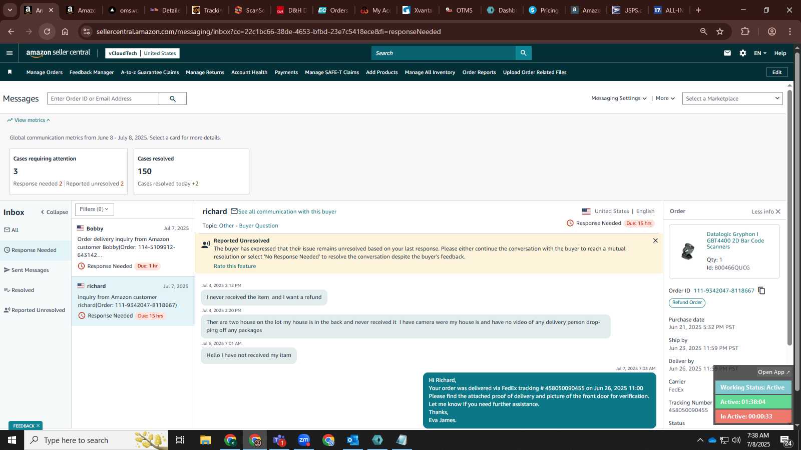Click the Edit button in navigation bar
The image size is (801, 450).
point(777,72)
